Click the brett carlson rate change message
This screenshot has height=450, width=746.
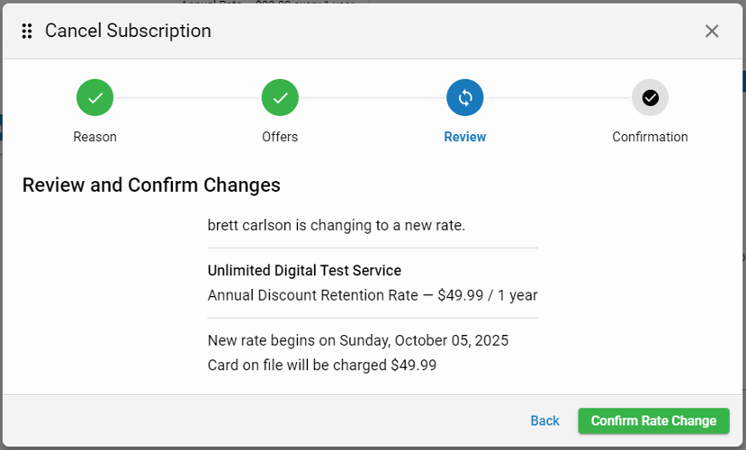pos(337,225)
